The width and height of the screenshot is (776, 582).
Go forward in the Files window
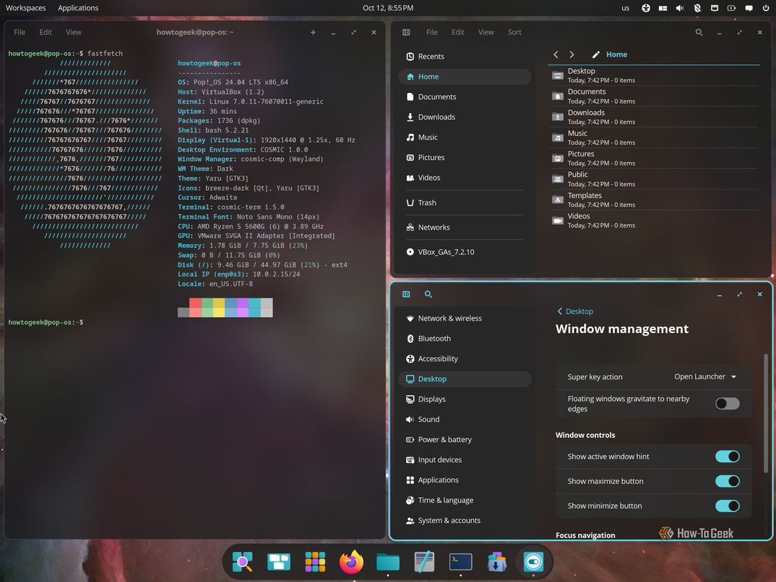[x=572, y=54]
